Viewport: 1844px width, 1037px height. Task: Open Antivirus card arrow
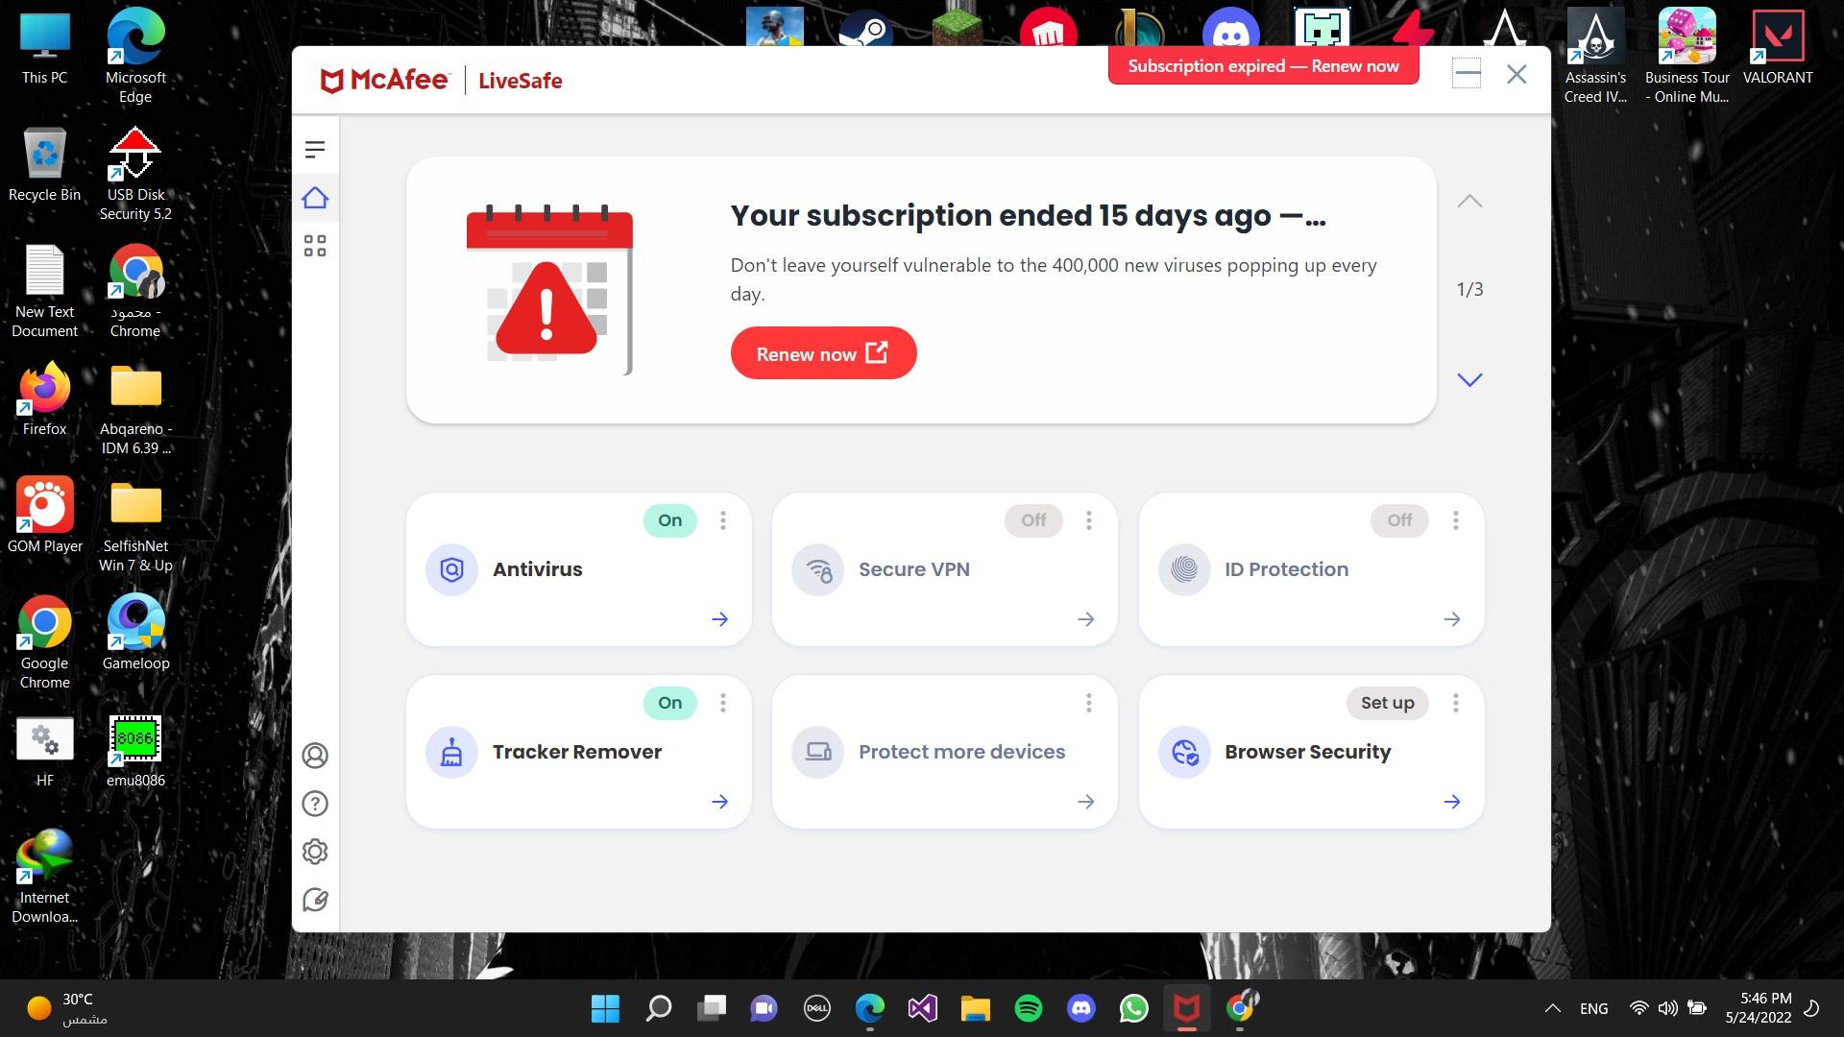pyautogui.click(x=719, y=619)
